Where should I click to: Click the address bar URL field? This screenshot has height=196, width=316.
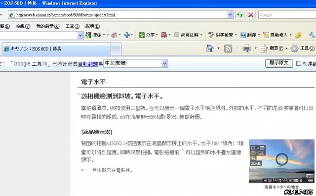click(x=120, y=15)
